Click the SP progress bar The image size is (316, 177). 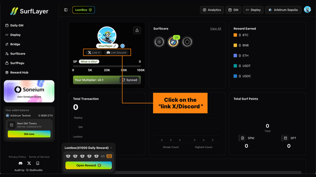(107, 66)
